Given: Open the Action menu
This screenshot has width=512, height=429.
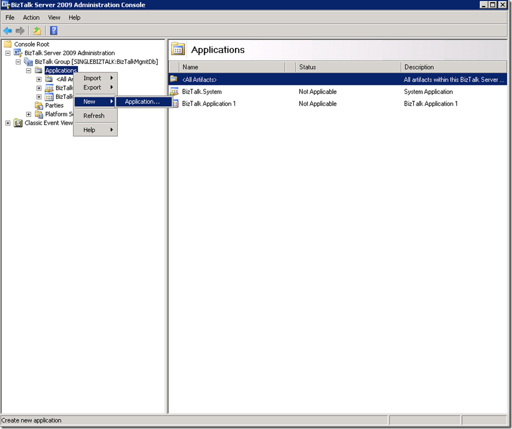Looking at the screenshot, I should 31,18.
